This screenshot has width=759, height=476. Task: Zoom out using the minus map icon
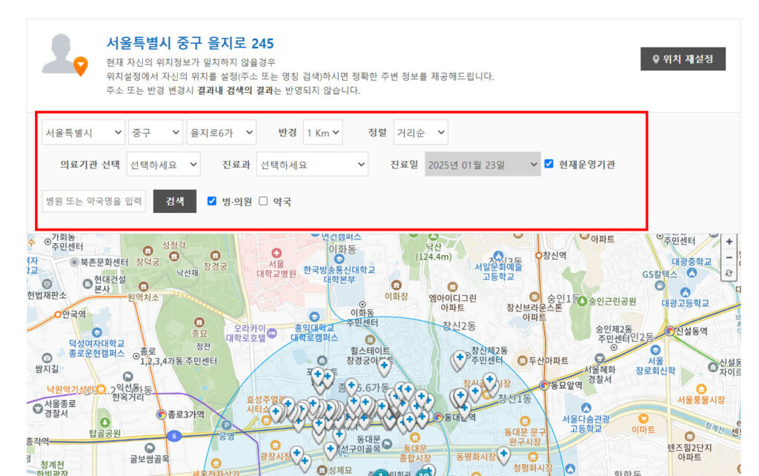(x=729, y=256)
